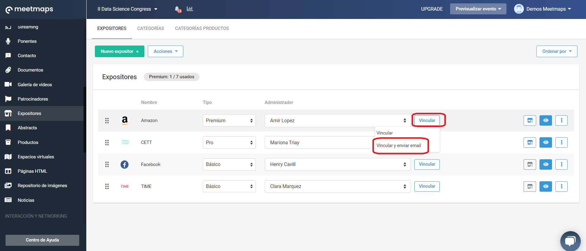Toggle visibility eye for Facebook
The height and width of the screenshot is (251, 586).
(546, 164)
